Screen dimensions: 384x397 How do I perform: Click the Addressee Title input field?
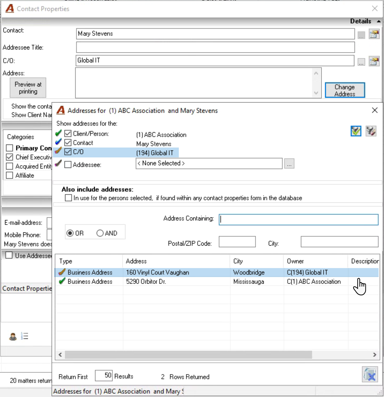215,47
